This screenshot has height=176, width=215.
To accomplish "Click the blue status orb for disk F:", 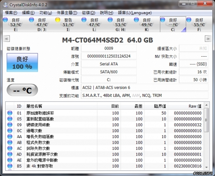I will tap(189, 20).
